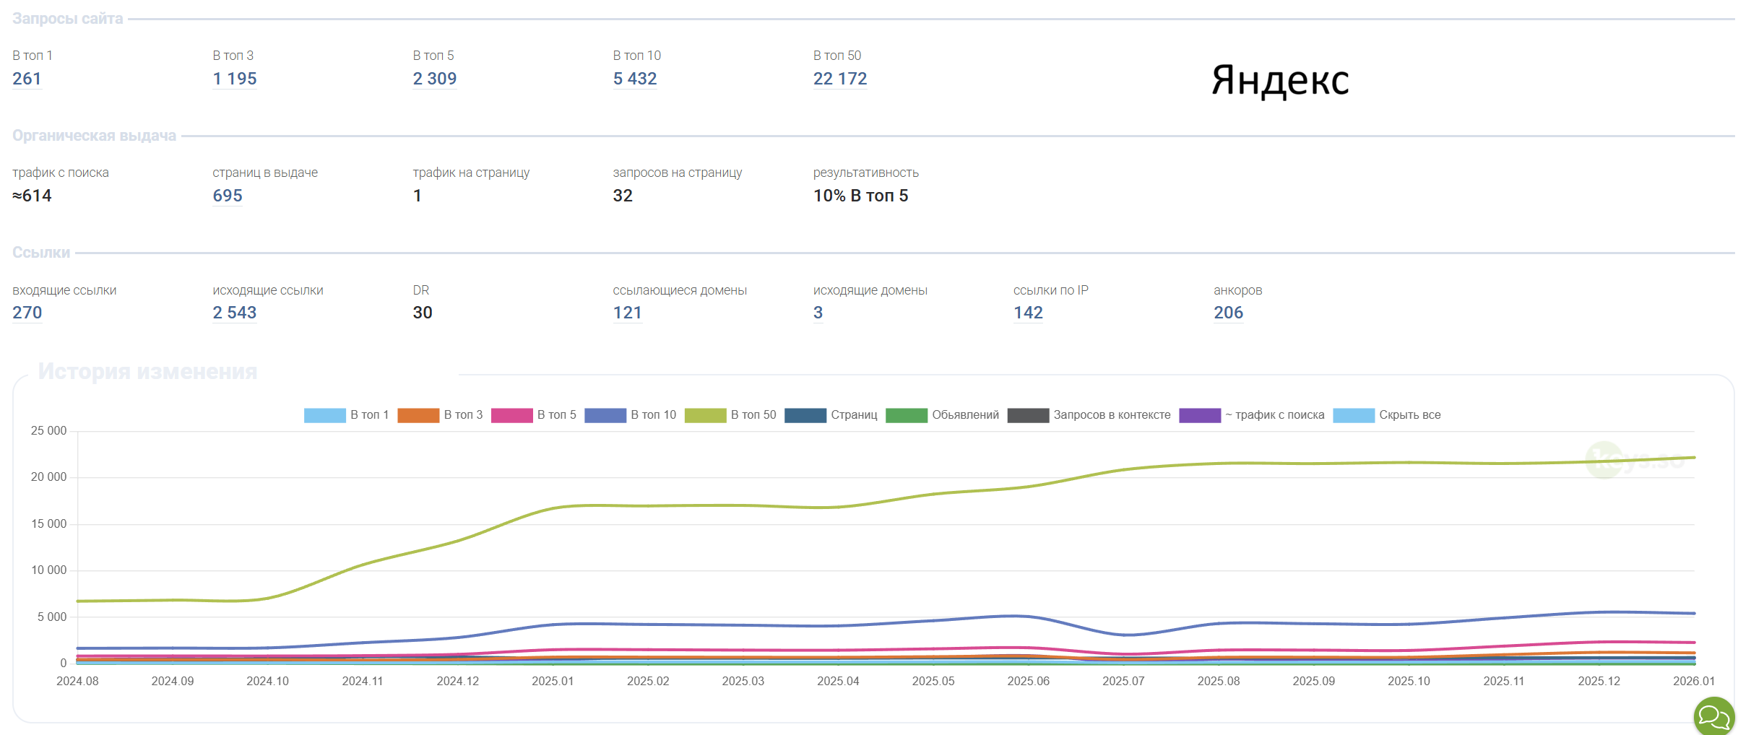Open the 142 links by IP value

tap(1029, 313)
